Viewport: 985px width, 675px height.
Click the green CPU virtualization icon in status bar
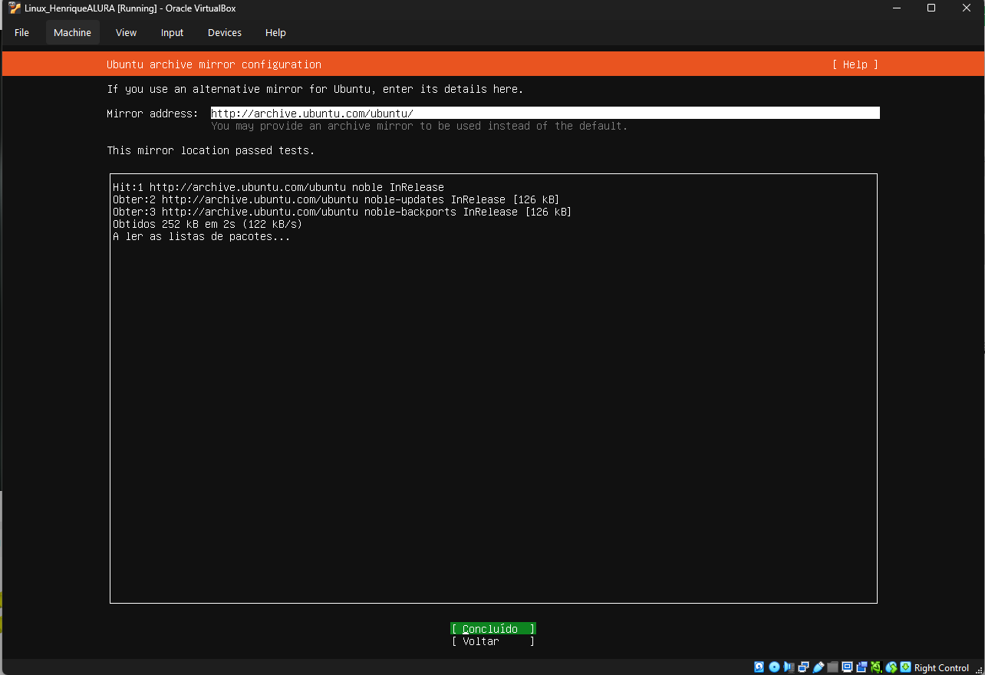point(876,667)
